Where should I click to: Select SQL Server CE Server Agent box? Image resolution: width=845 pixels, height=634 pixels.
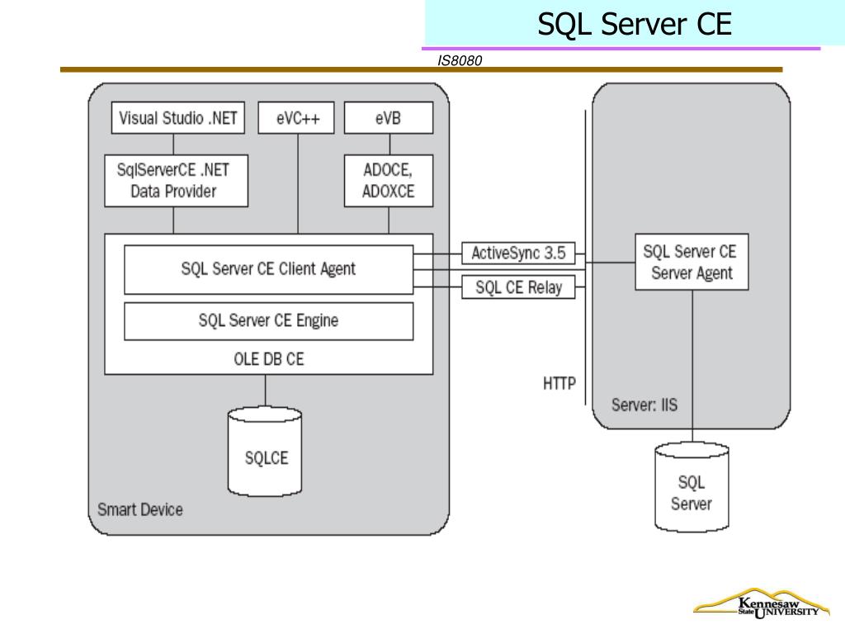coord(692,262)
